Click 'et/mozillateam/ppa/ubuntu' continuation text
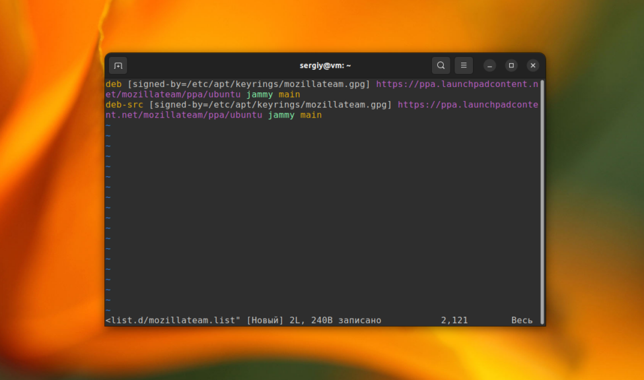The width and height of the screenshot is (644, 380). coord(173,94)
